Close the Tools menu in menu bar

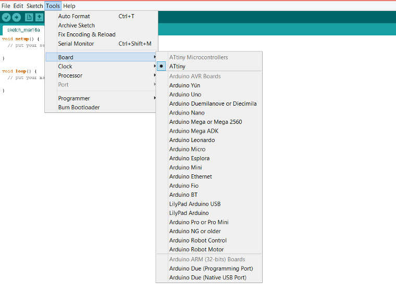(53, 6)
